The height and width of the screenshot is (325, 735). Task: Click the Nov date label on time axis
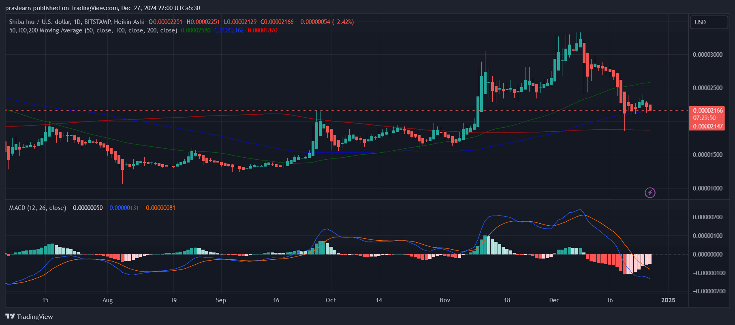coord(445,300)
